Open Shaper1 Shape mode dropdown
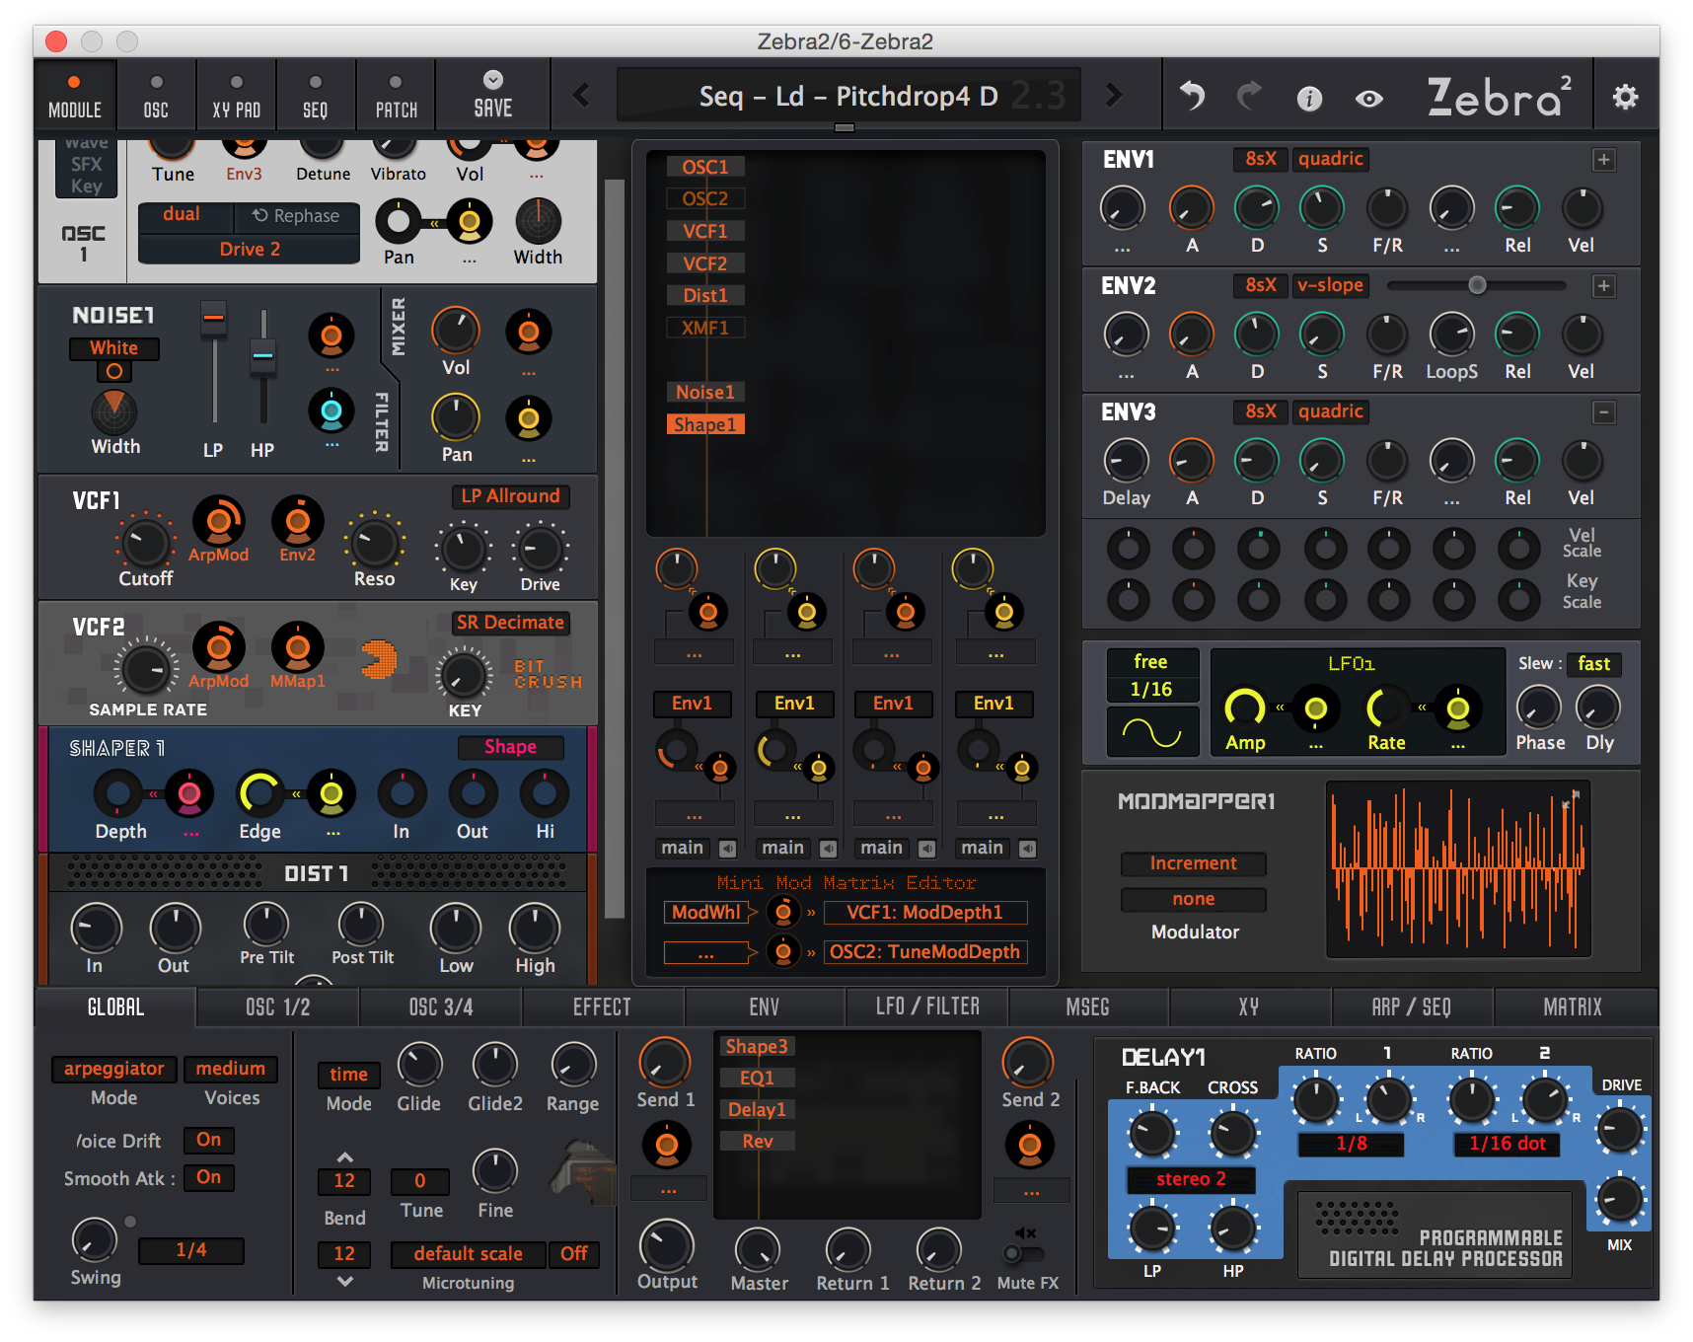 point(510,747)
